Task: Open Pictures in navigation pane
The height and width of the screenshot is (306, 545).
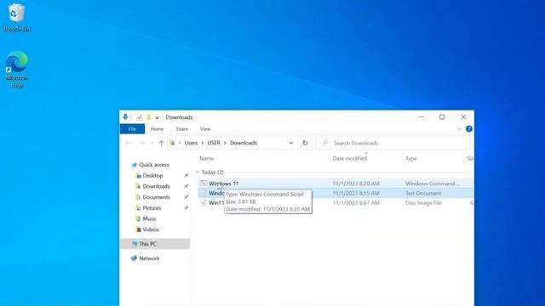Action: tap(152, 207)
